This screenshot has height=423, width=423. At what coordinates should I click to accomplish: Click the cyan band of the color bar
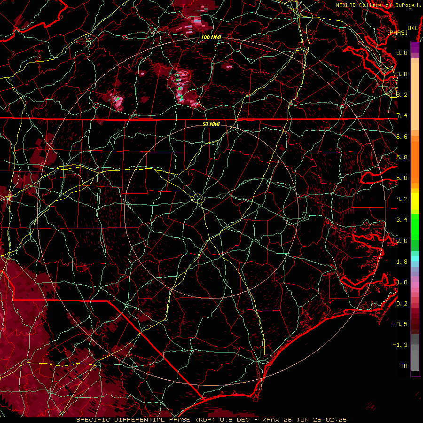click(x=415, y=258)
